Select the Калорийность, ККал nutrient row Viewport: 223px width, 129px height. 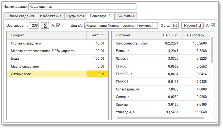161,43
